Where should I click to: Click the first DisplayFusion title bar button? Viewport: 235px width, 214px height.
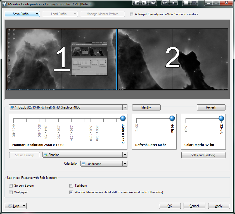[x=137, y=3]
